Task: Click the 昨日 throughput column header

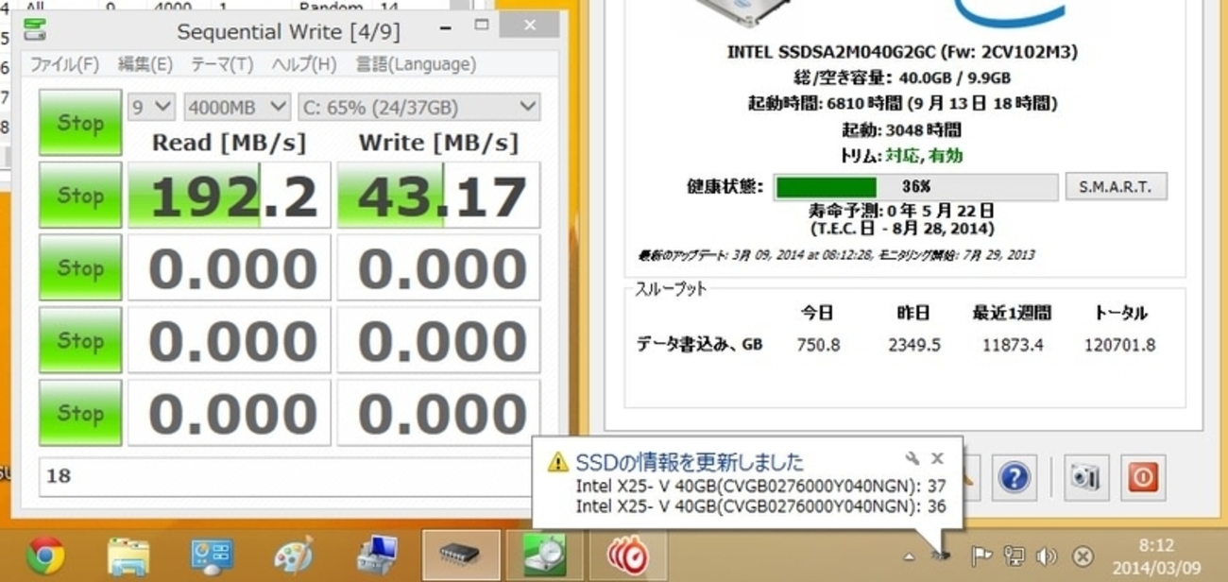Action: click(x=913, y=313)
